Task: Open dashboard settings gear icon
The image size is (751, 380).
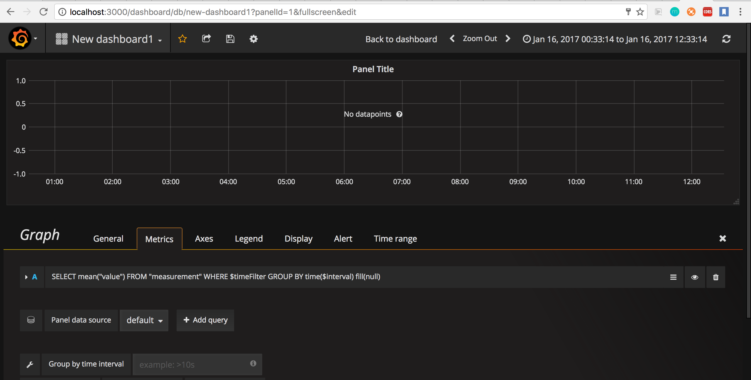Action: [253, 39]
